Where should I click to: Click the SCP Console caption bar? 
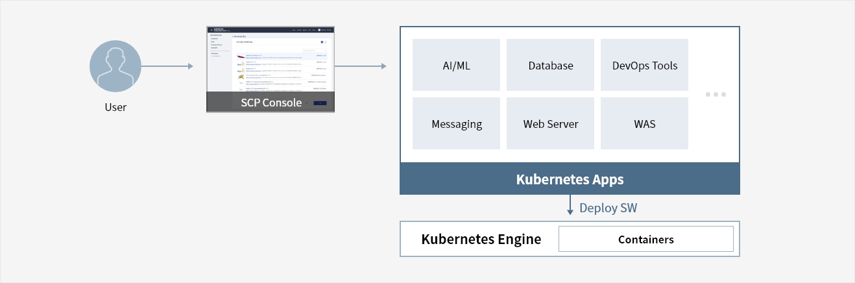pyautogui.click(x=271, y=102)
